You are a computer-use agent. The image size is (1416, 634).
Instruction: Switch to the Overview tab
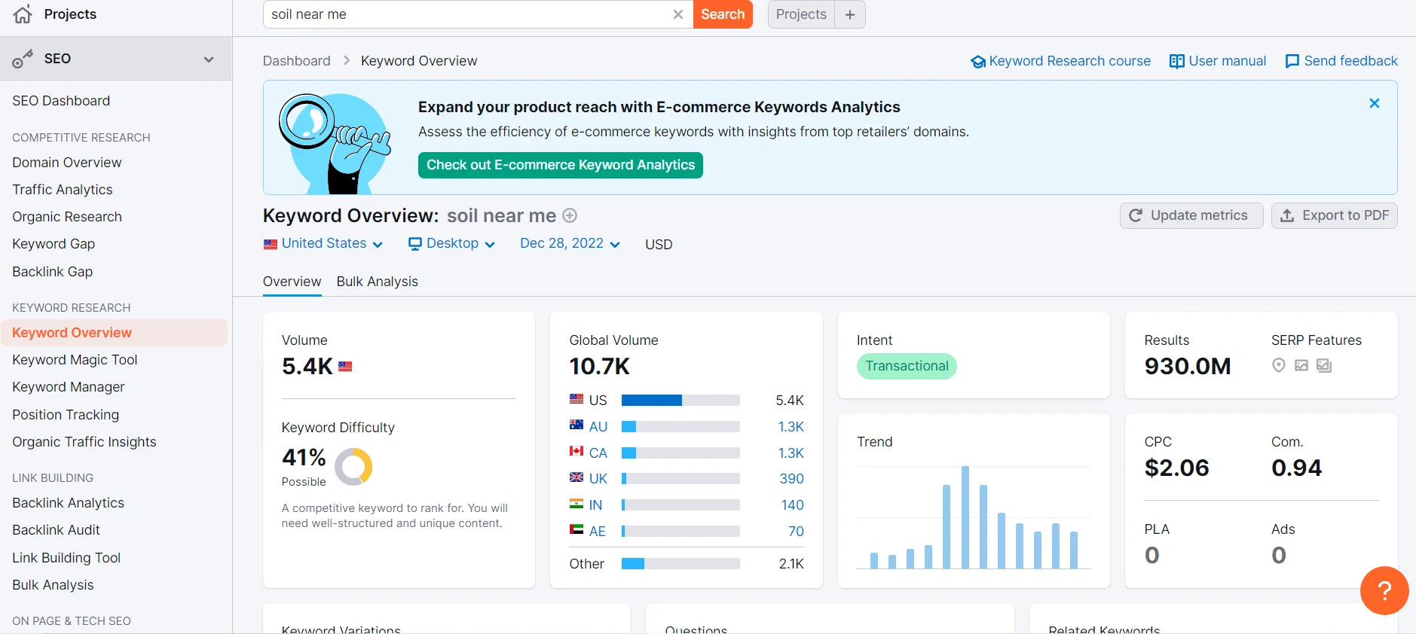coord(292,282)
